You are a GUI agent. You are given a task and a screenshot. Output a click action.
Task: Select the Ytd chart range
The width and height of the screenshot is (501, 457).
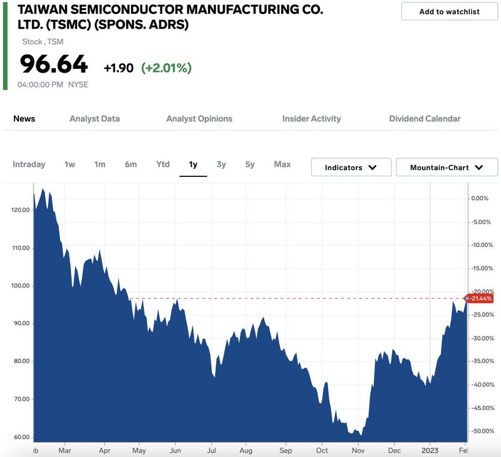[x=163, y=164]
